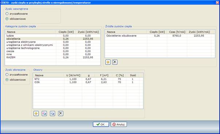Viewport: 220px width, 134px height.
Task: Select zryczałtowane under Zyski słoneczne
Action: [17, 75]
